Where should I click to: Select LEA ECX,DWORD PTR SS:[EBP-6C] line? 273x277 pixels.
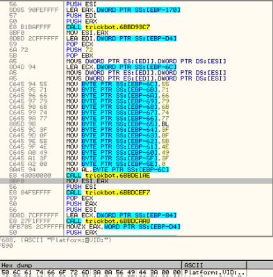pos(122,67)
